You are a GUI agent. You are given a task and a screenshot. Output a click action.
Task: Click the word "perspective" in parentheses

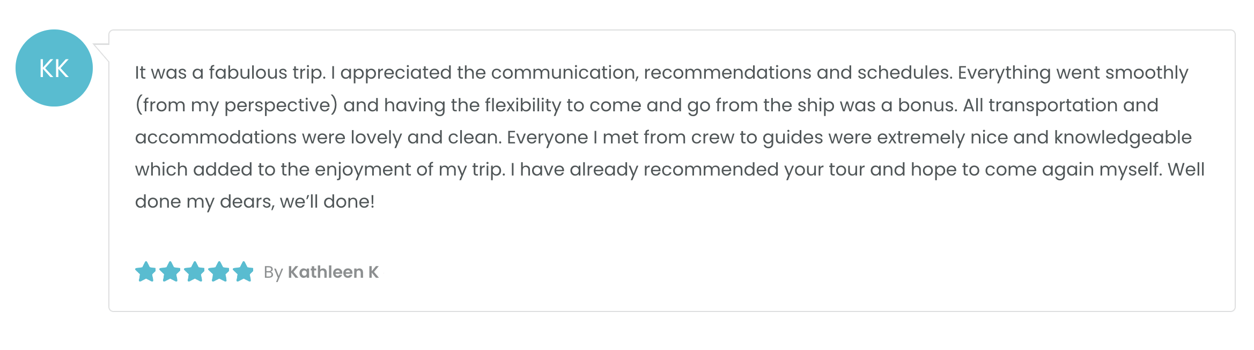278,106
